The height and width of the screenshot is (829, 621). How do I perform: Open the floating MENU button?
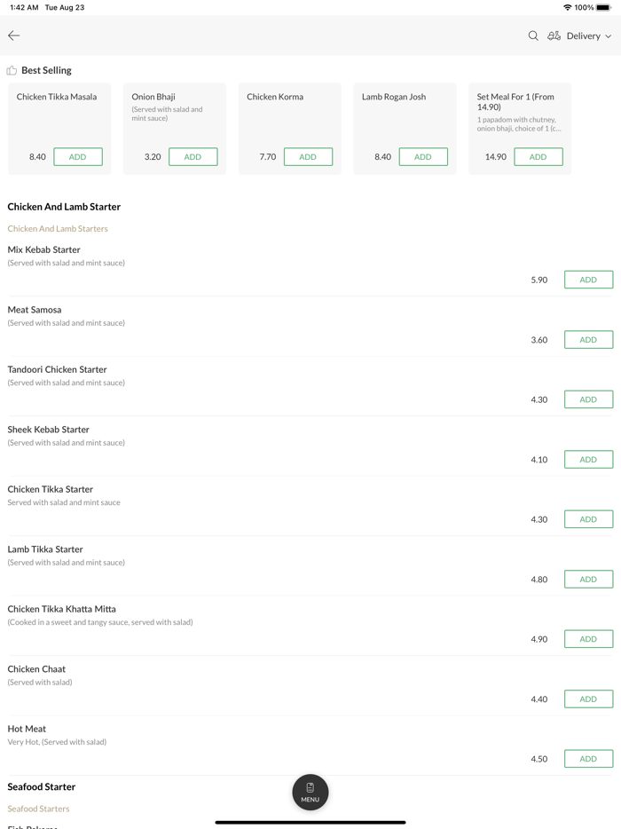[310, 792]
